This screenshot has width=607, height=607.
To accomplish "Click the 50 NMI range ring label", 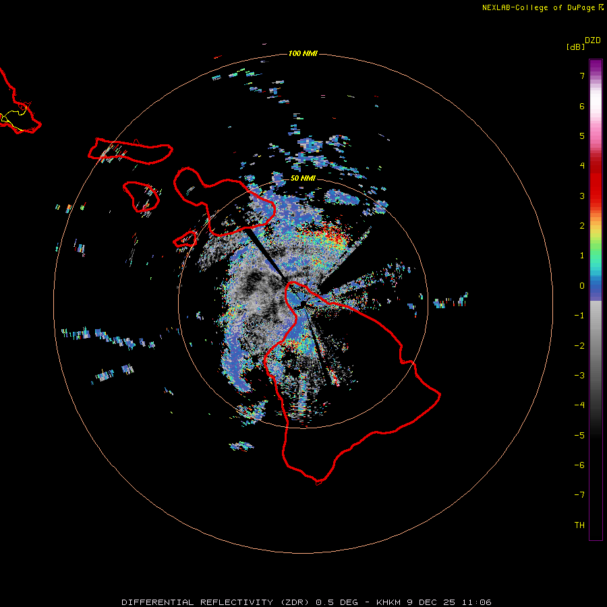I will [303, 178].
